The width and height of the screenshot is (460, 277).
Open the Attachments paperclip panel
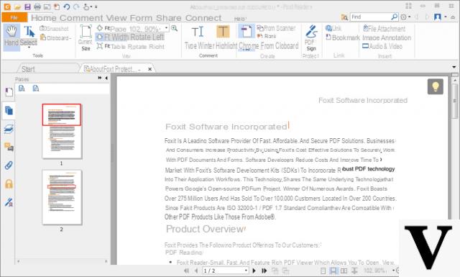coord(9,165)
